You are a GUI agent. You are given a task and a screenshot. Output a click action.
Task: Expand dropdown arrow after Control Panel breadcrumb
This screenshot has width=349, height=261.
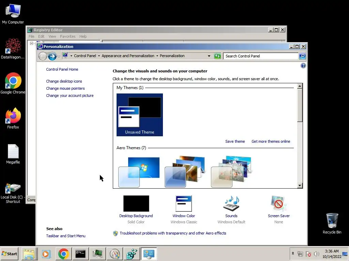tap(99, 56)
